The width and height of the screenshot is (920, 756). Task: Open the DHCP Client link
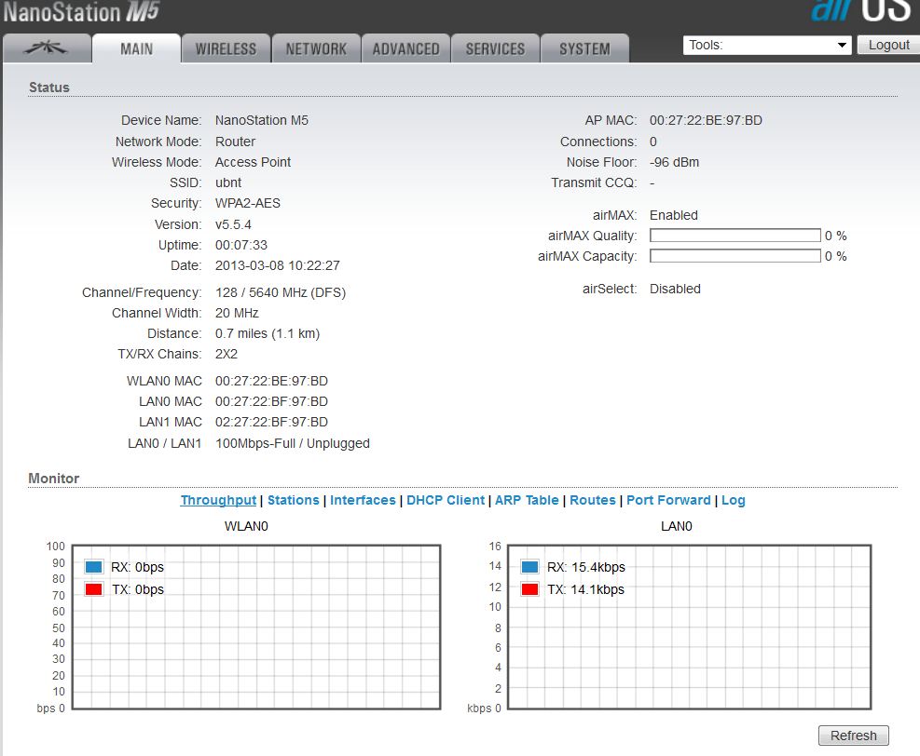pos(446,500)
